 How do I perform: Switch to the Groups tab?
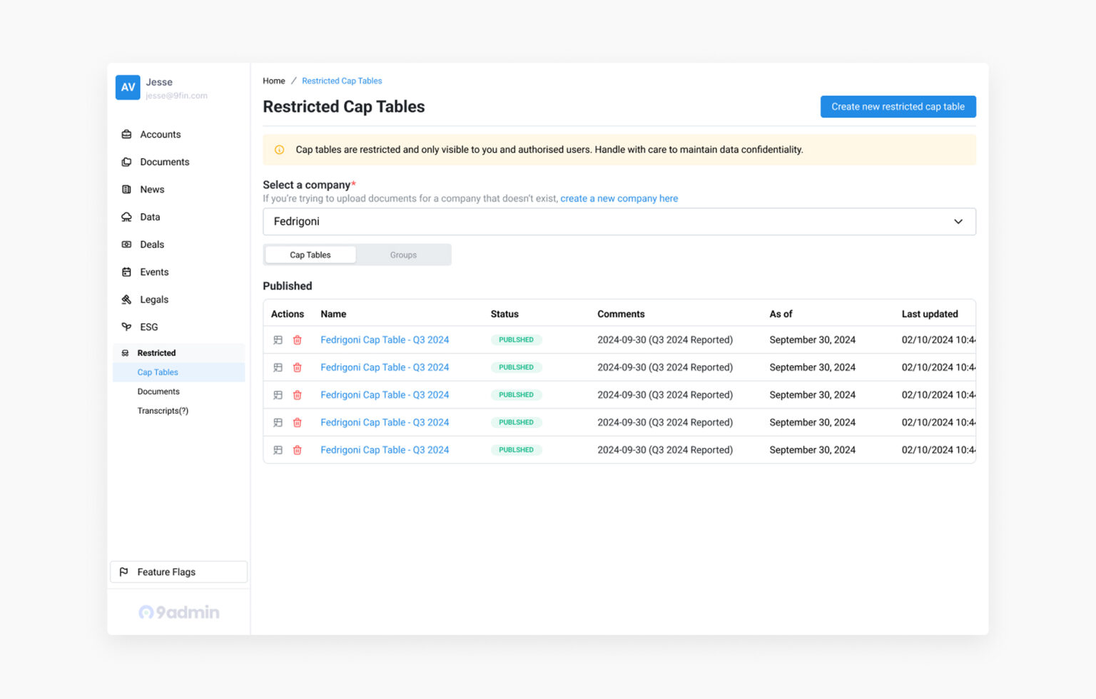click(403, 255)
